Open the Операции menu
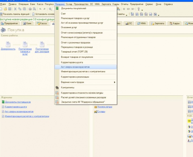 (24, 4)
